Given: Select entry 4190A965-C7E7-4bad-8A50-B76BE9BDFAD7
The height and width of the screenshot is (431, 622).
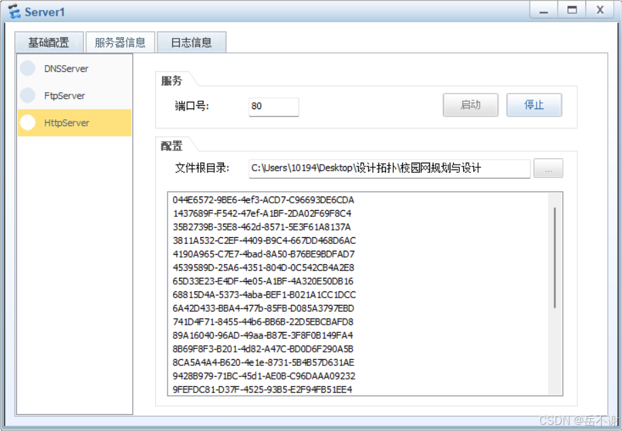Looking at the screenshot, I should click(264, 254).
